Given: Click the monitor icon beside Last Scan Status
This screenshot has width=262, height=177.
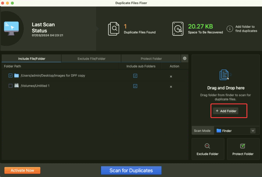Looking at the screenshot, I should tap(11, 28).
